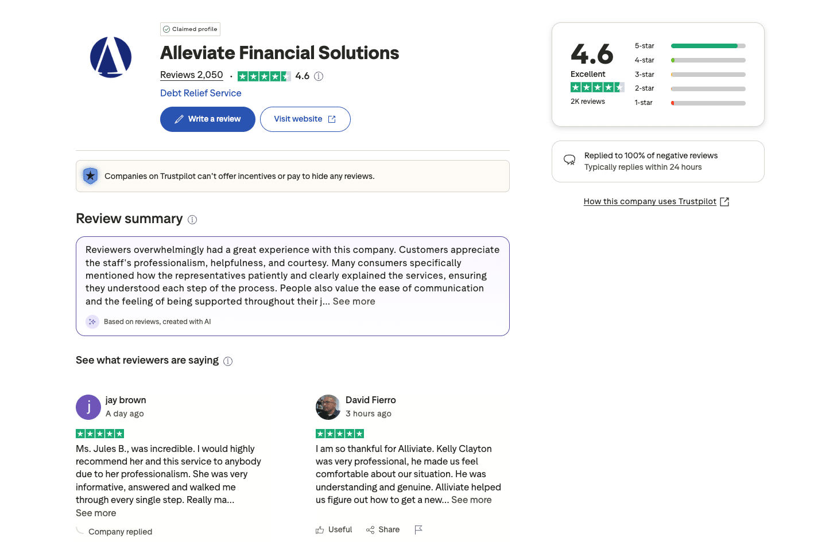Click the info icon beside the 4.6 rating

pos(319,76)
